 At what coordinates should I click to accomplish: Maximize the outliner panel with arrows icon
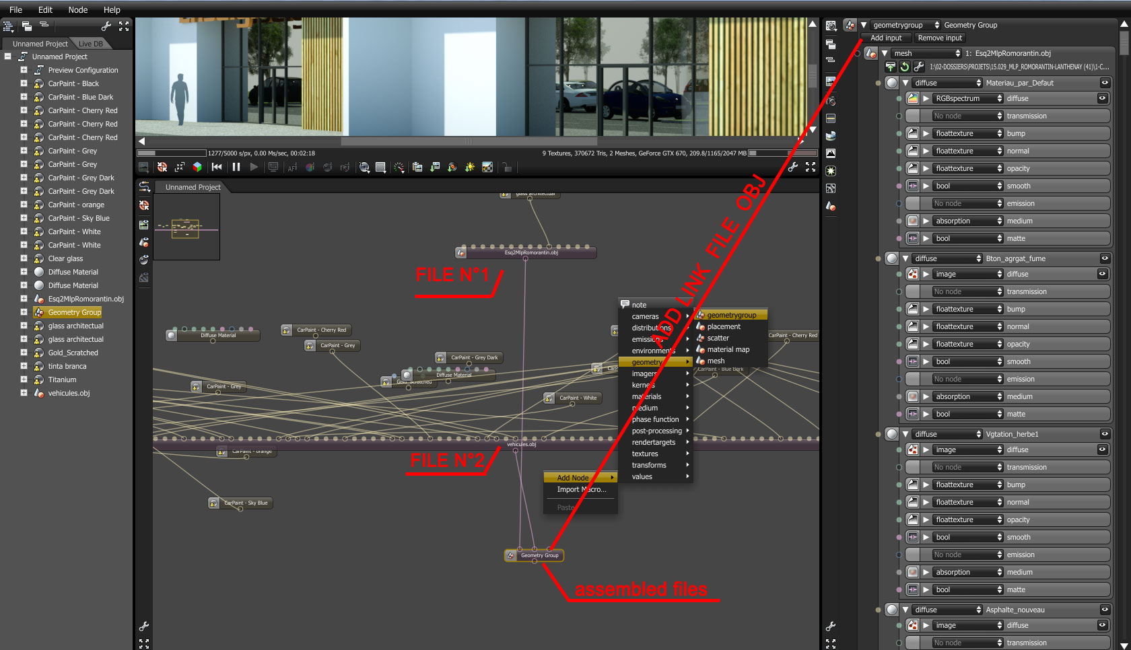point(124,26)
